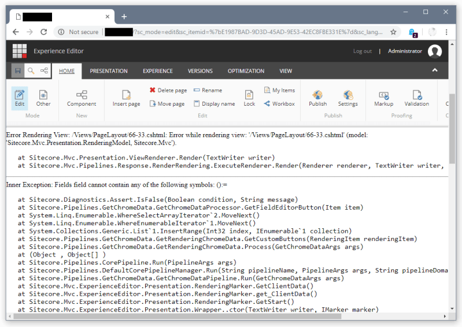Switch to the PRESENTATION tab
Screen dimensions: 462x327
tap(109, 71)
